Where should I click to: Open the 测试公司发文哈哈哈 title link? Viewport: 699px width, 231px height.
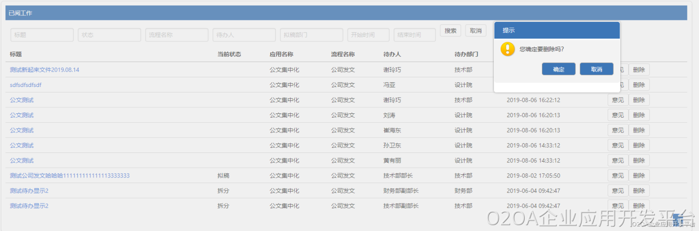[x=69, y=176]
